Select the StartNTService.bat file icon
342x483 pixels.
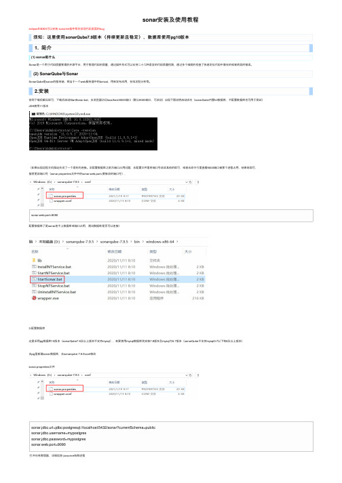34,273
